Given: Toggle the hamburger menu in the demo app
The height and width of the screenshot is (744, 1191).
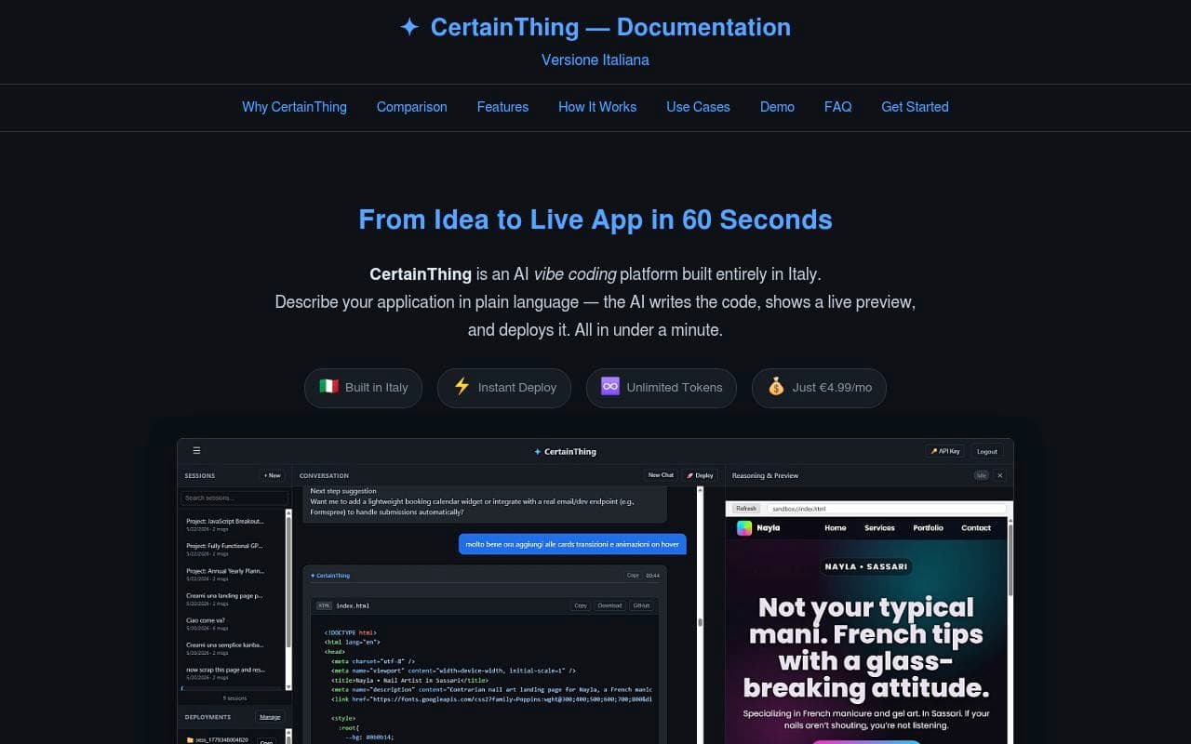Looking at the screenshot, I should coord(196,451).
